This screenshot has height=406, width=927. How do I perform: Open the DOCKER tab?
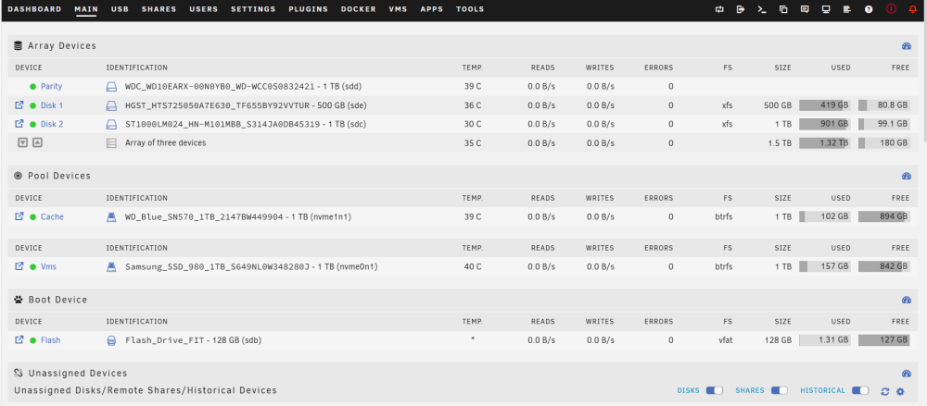[358, 9]
